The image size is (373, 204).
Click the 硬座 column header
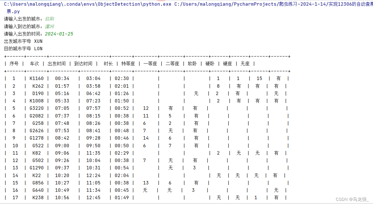[x=227, y=64]
